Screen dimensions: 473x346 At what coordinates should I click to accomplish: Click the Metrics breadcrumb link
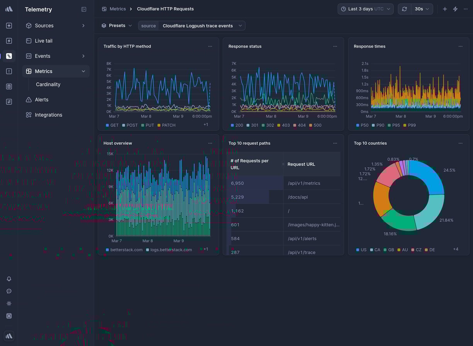118,8
